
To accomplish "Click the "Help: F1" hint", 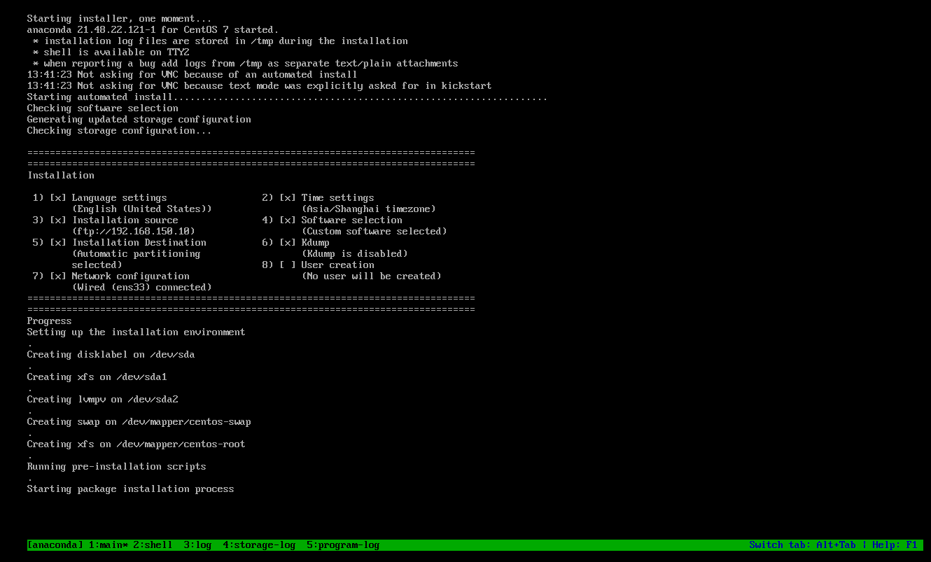I will pos(895,545).
